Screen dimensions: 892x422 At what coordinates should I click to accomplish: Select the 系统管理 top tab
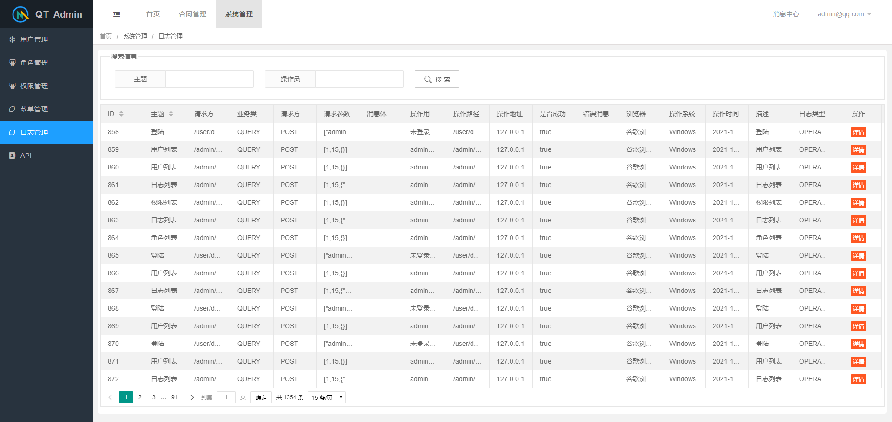[x=239, y=14]
